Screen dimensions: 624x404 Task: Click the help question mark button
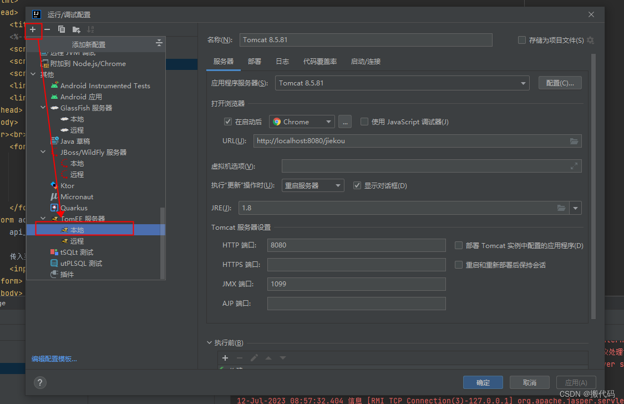(x=40, y=382)
